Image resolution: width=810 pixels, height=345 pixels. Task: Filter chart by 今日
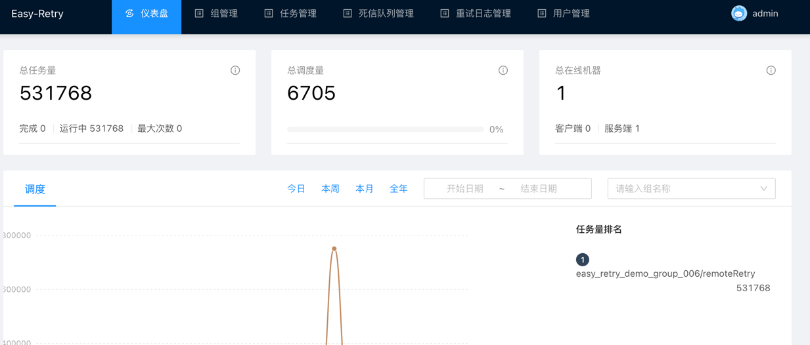[x=296, y=189]
